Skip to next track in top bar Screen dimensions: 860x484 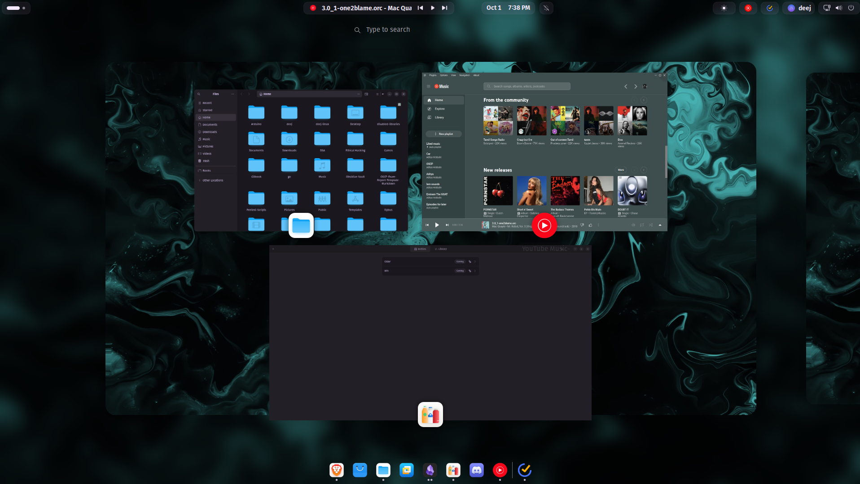click(x=444, y=8)
